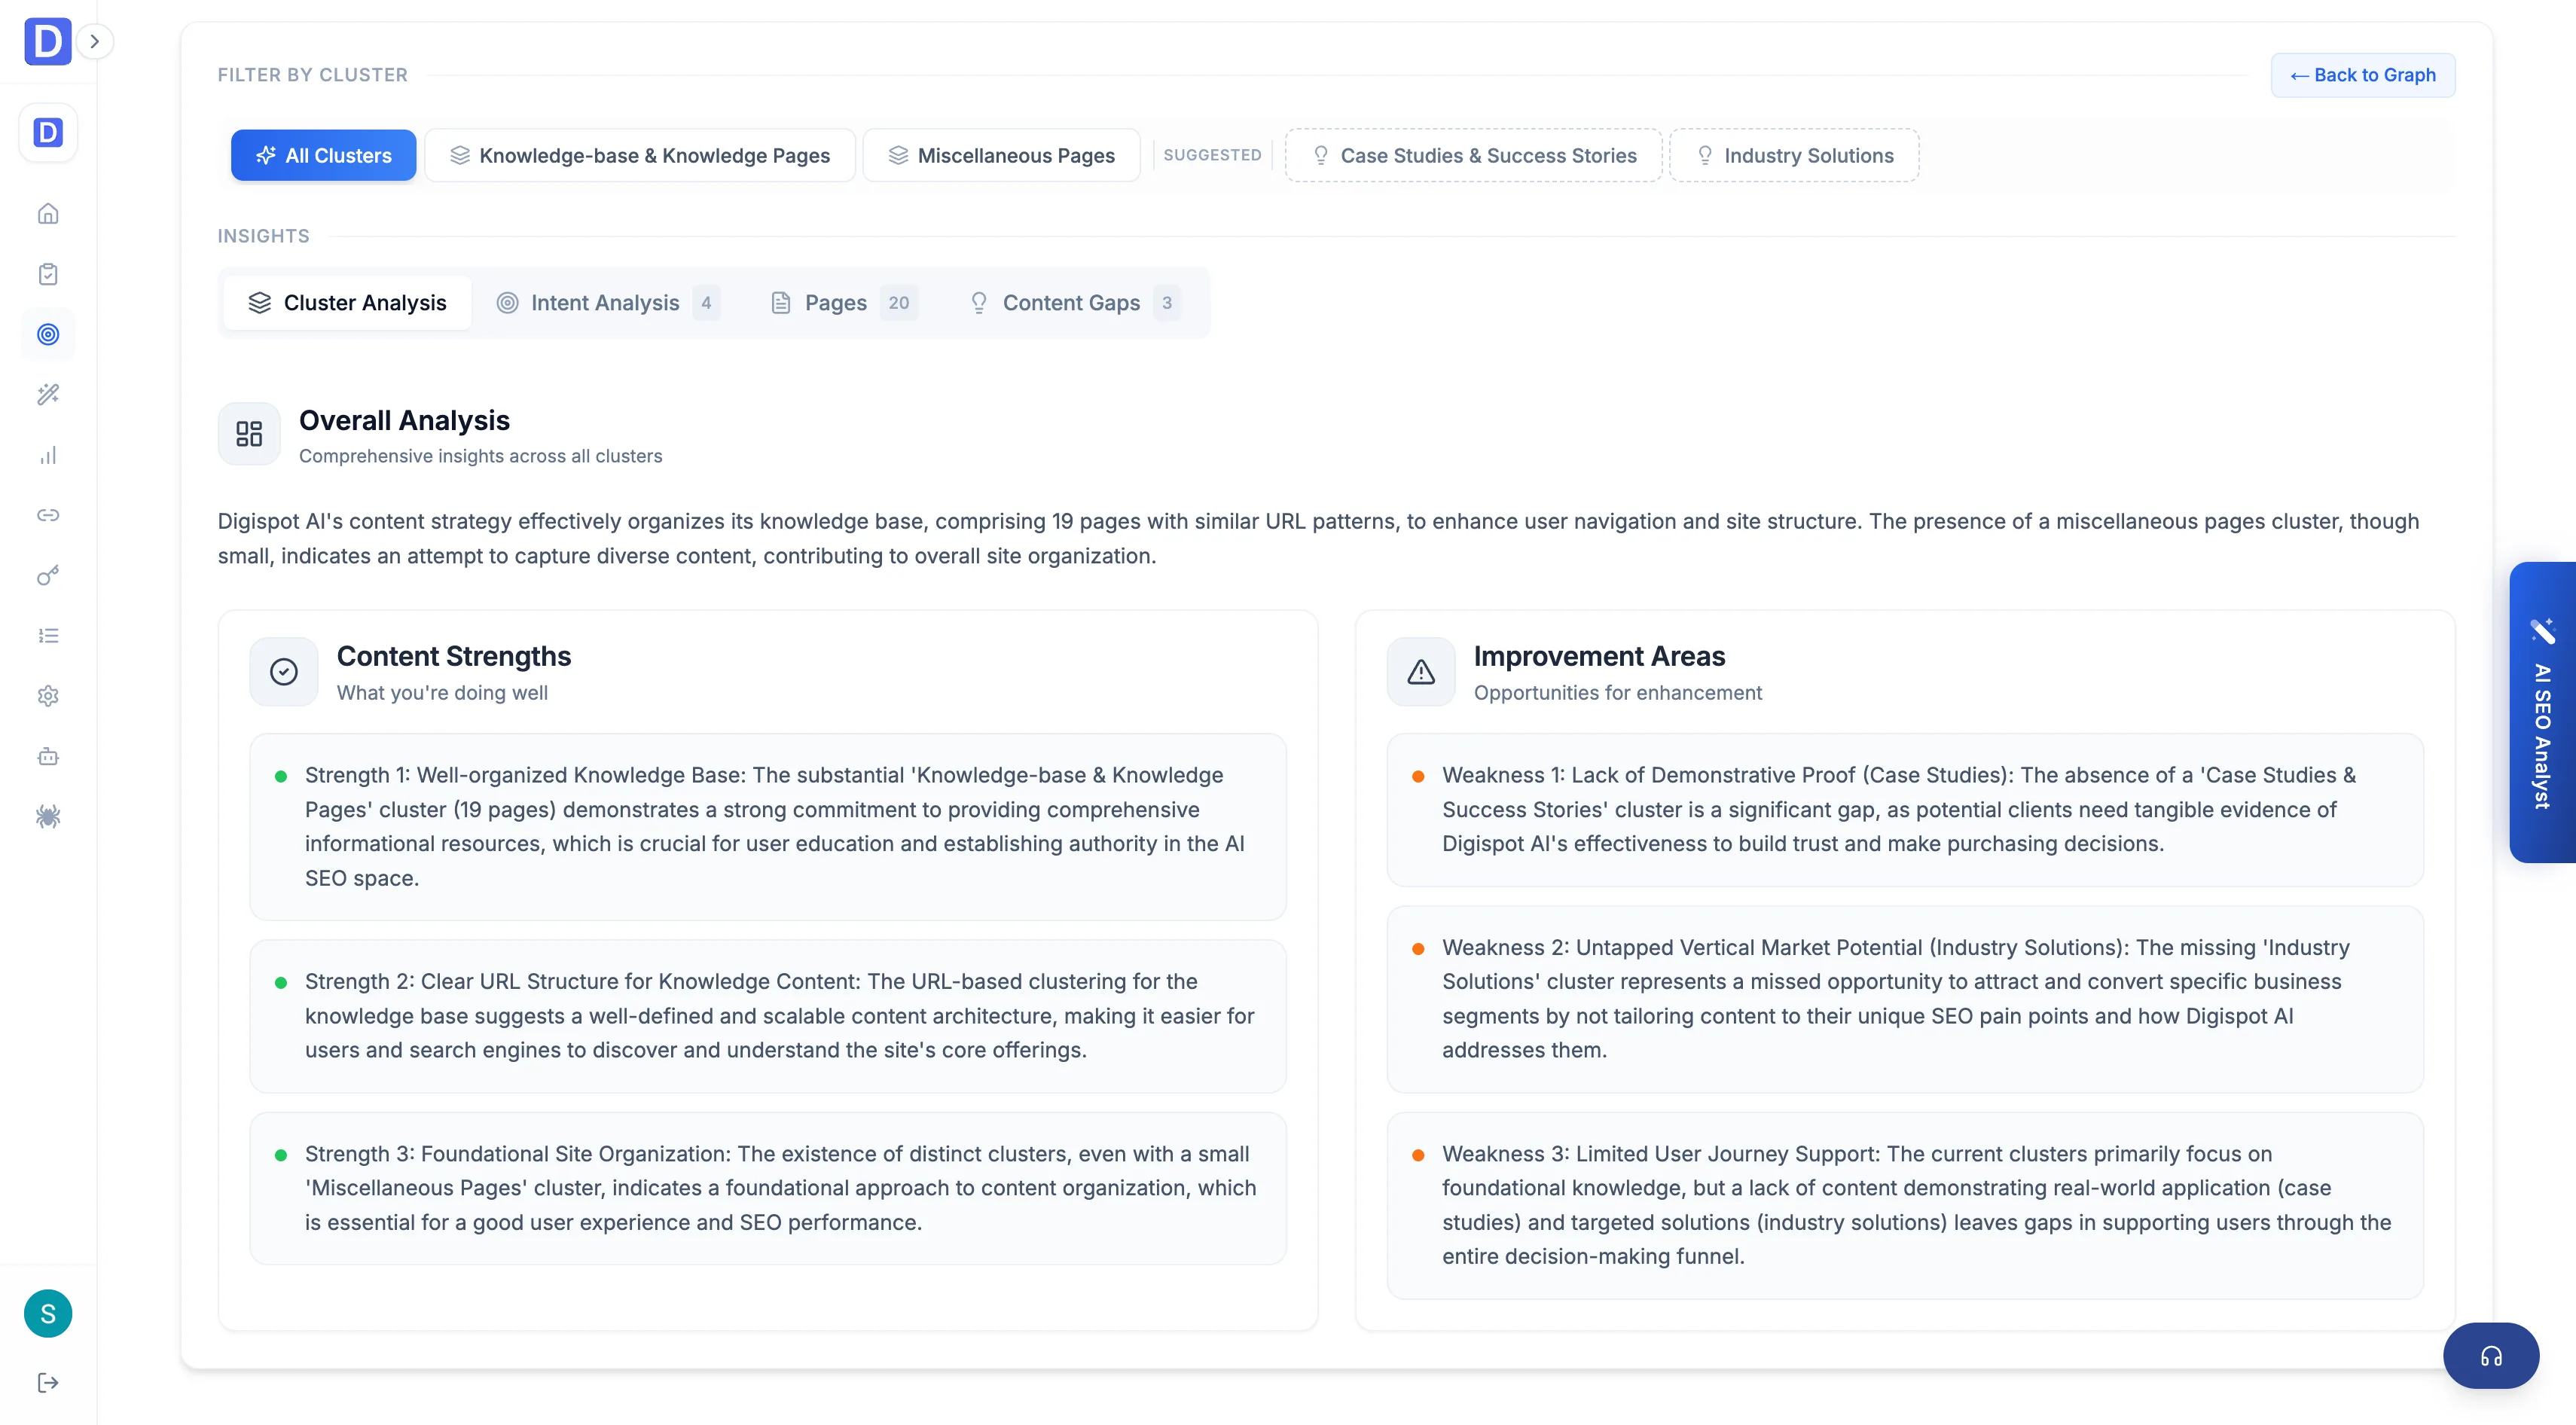
Task: Select suggested Case Studies & Success Stories
Action: coord(1473,155)
